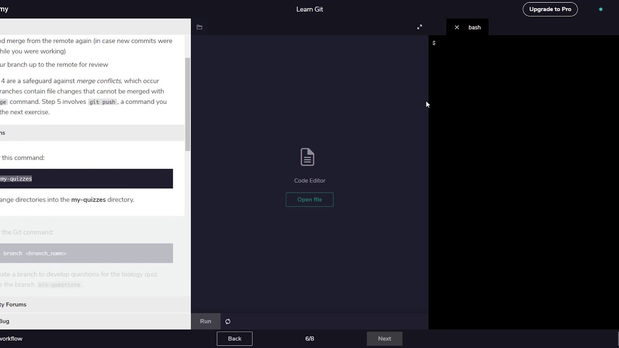Close the bash terminal tab
This screenshot has width=619, height=348.
tap(457, 28)
